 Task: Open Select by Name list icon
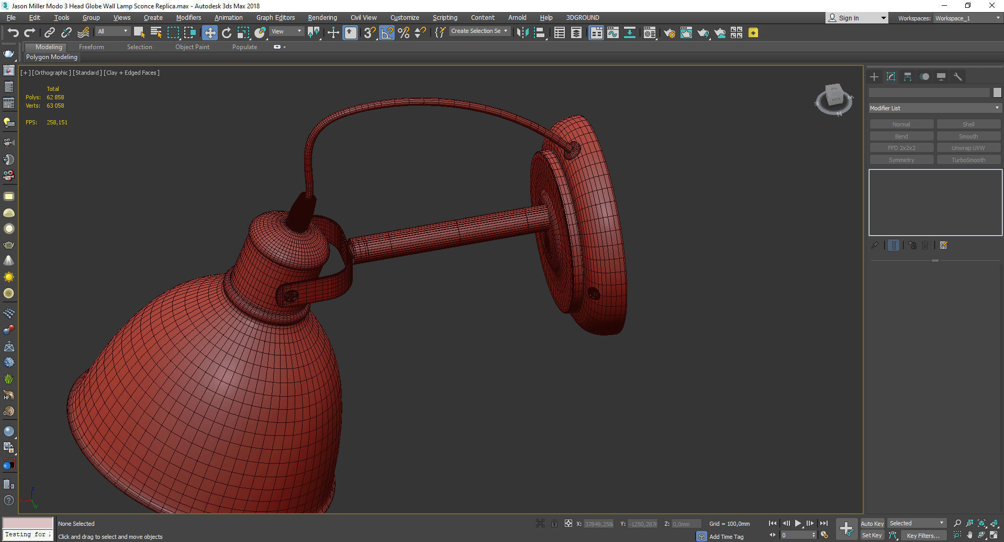[156, 33]
